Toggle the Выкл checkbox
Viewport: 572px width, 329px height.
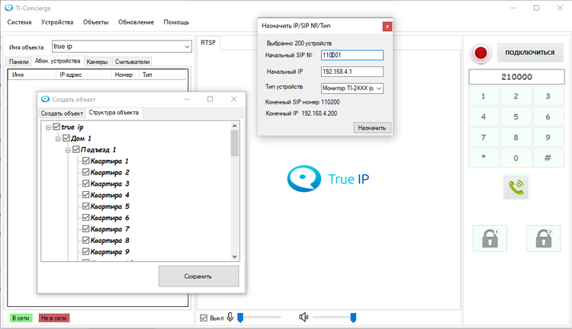pos(204,318)
